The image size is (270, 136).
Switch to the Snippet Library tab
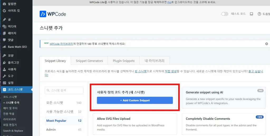[55, 61]
